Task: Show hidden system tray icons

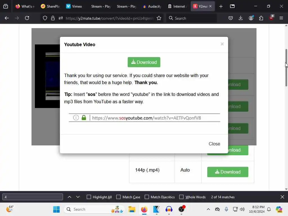Action: [x=208, y=209]
